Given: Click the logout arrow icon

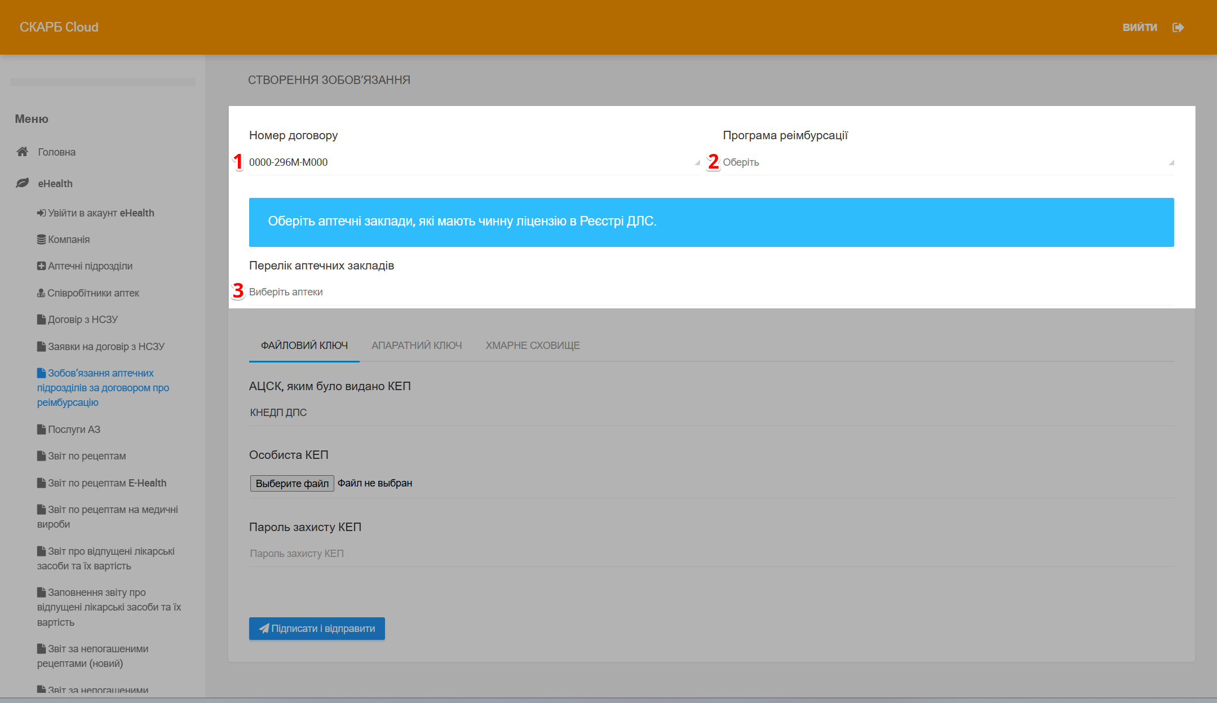Looking at the screenshot, I should (x=1178, y=28).
